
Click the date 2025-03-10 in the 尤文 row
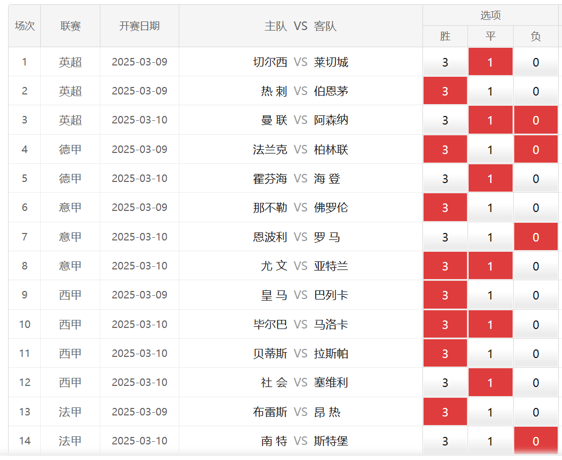(x=140, y=266)
